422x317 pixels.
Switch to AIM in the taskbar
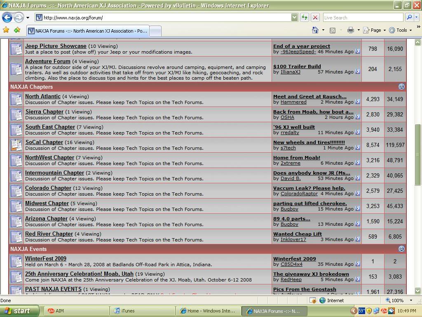click(x=76, y=311)
